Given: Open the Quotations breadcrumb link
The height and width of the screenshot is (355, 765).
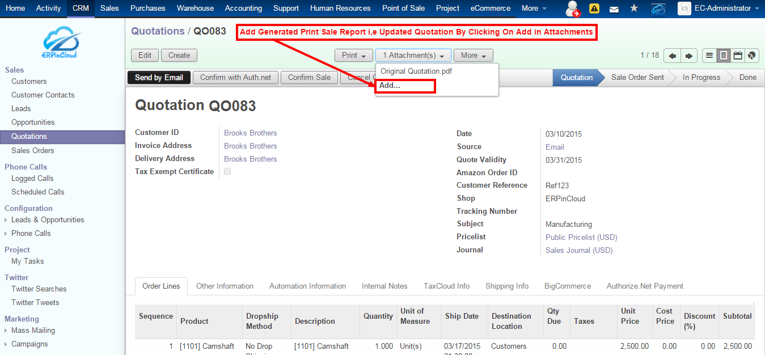Looking at the screenshot, I should coord(158,31).
